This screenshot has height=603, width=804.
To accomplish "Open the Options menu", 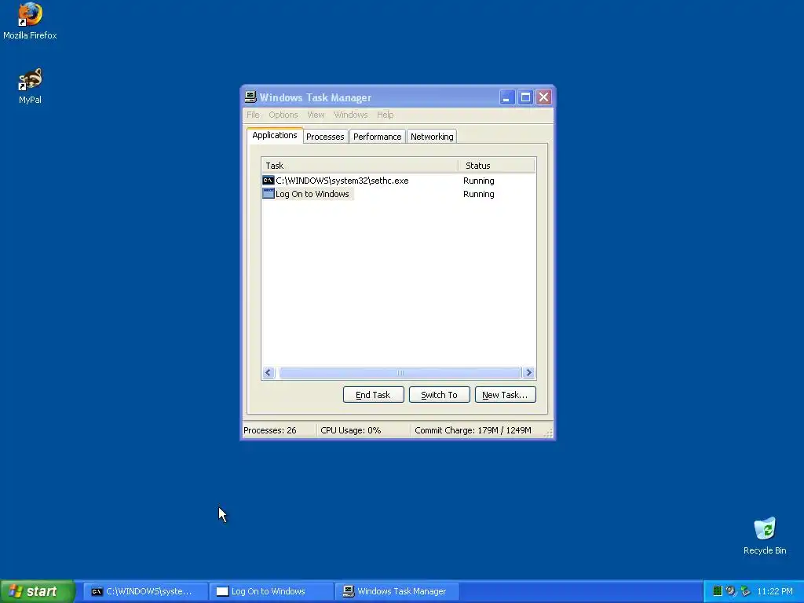I will (x=283, y=115).
